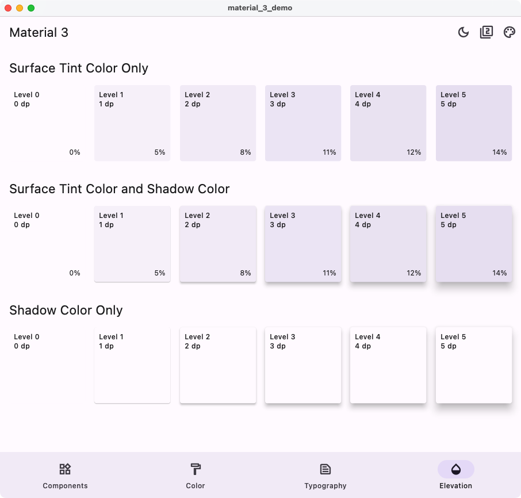521x498 pixels.
Task: Switch to Material 2 using the "2" icon
Action: (x=486, y=32)
